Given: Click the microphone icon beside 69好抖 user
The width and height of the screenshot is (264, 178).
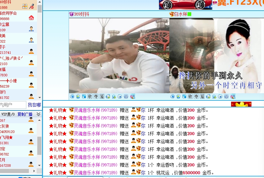Looking at the screenshot, I should pyautogui.click(x=32, y=6).
